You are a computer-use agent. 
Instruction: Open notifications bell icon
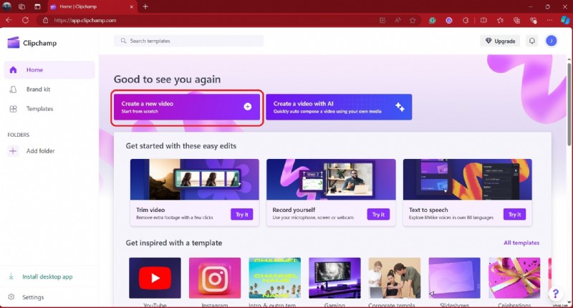point(532,41)
